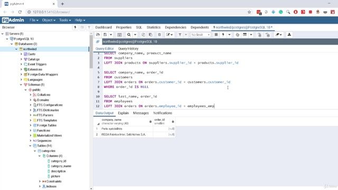Execute query with the lightning icon
This screenshot has height=190, width=338.
point(223,35)
